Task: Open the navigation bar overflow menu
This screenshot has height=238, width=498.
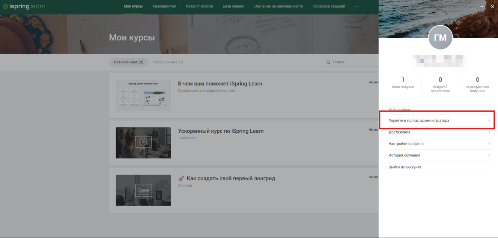Action: [357, 7]
